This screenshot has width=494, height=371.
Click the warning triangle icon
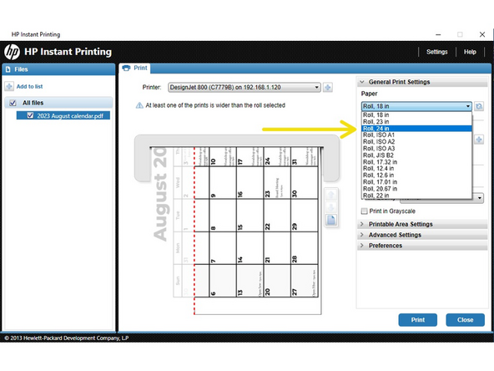click(139, 105)
